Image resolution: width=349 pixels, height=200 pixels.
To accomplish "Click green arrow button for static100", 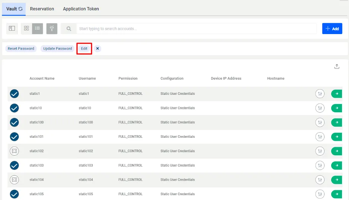I will (x=336, y=122).
